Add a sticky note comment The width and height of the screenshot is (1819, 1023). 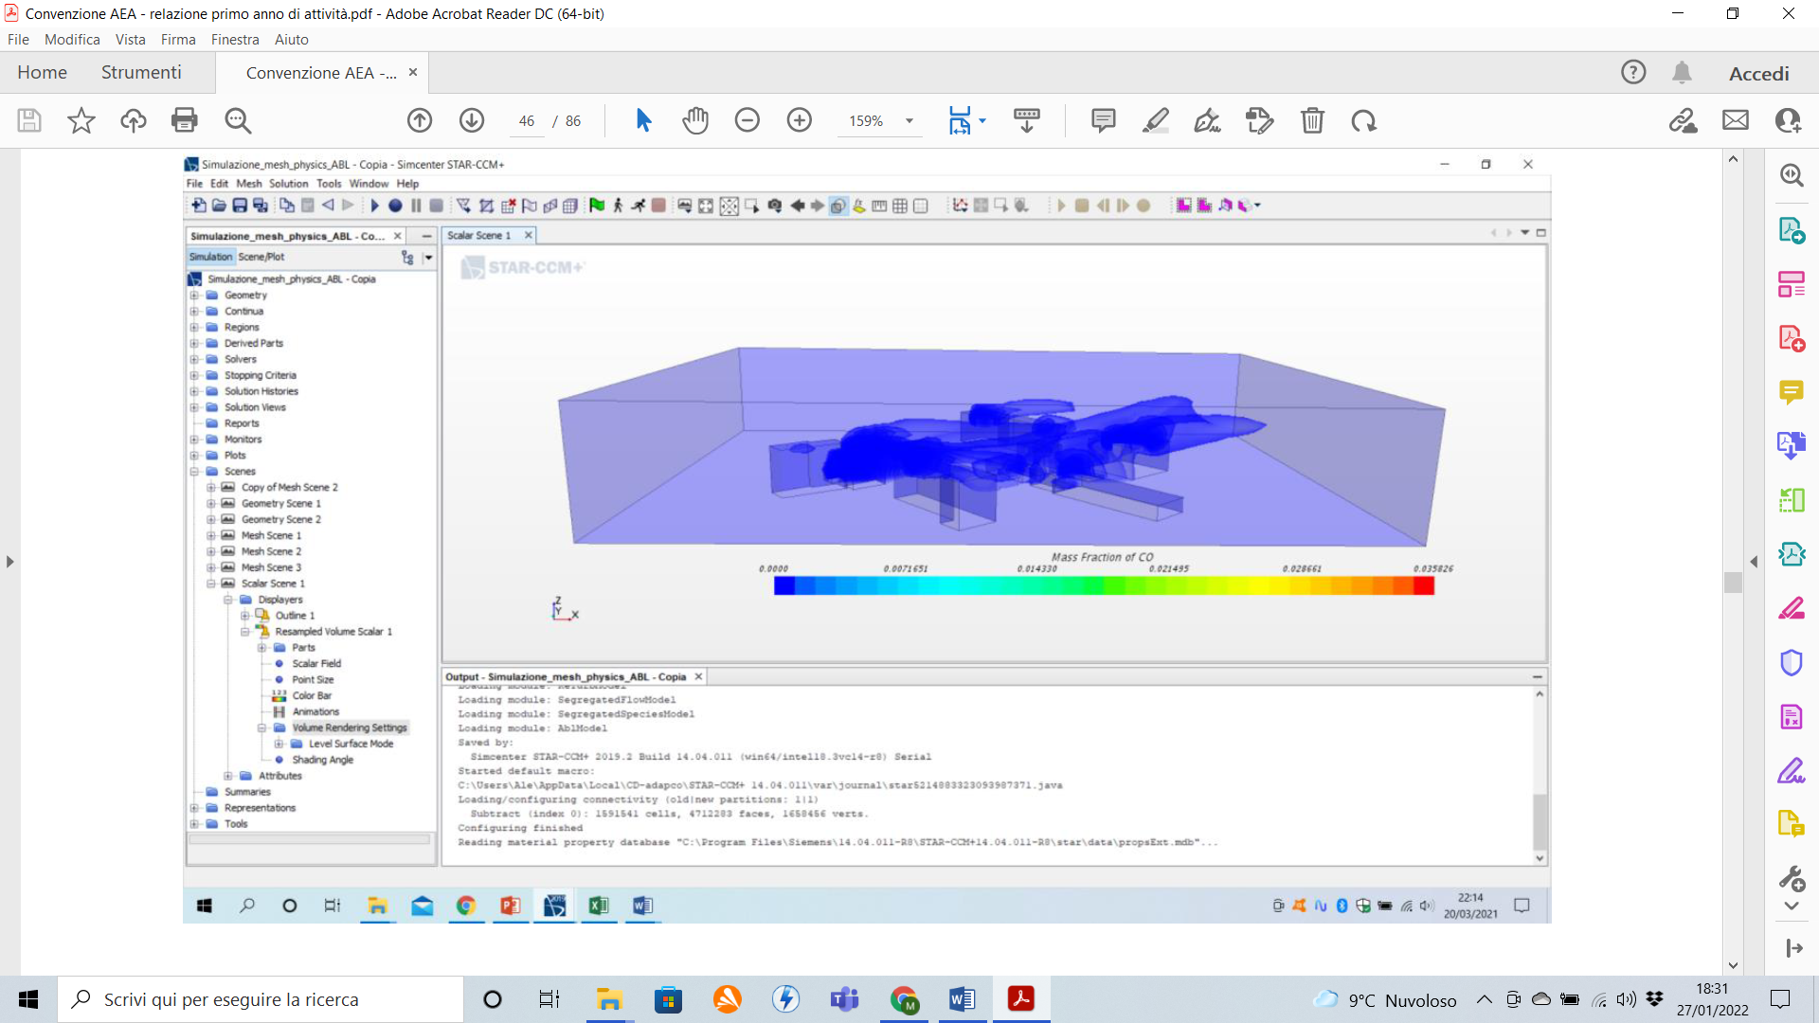pyautogui.click(x=1104, y=120)
